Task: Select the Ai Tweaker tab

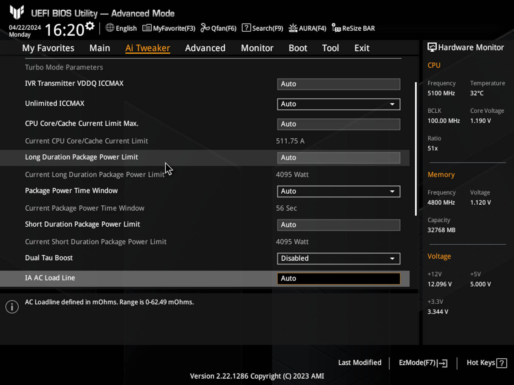Action: 147,48
